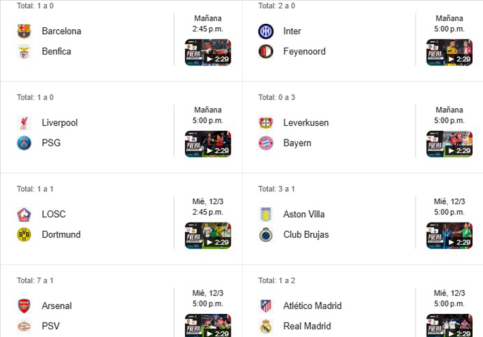The width and height of the screenshot is (483, 337).
Task: Open the LOSC team name link
Action: click(x=54, y=214)
